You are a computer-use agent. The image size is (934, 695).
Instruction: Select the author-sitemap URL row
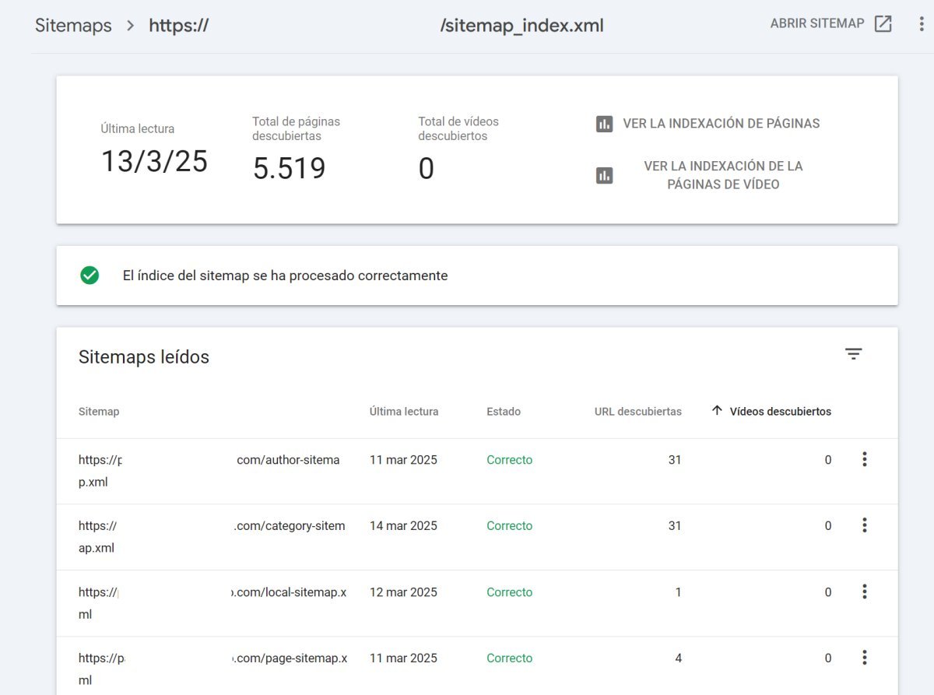click(x=476, y=471)
